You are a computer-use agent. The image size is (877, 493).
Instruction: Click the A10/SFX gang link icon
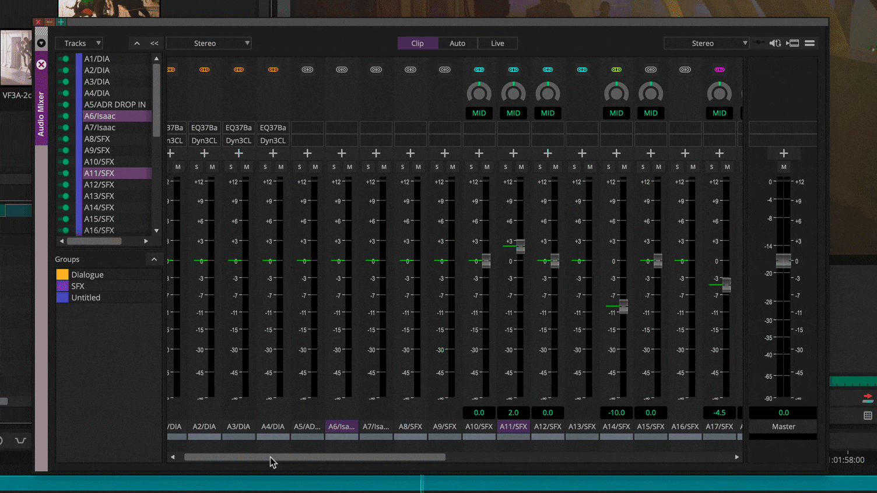(x=479, y=69)
